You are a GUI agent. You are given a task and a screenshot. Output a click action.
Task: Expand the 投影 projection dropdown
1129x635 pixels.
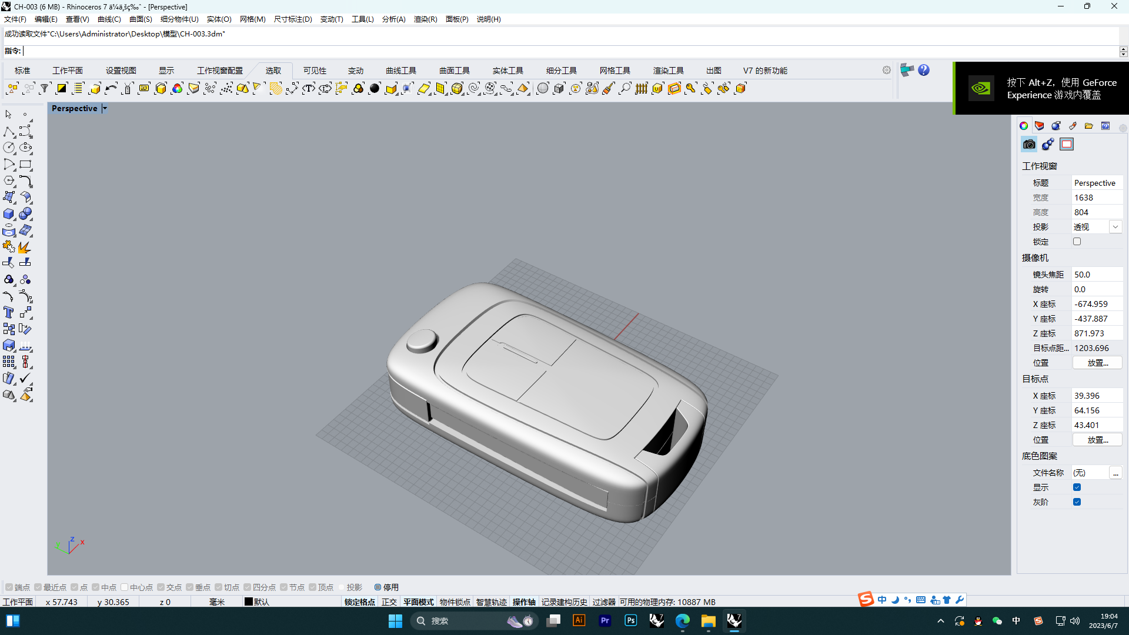point(1115,227)
